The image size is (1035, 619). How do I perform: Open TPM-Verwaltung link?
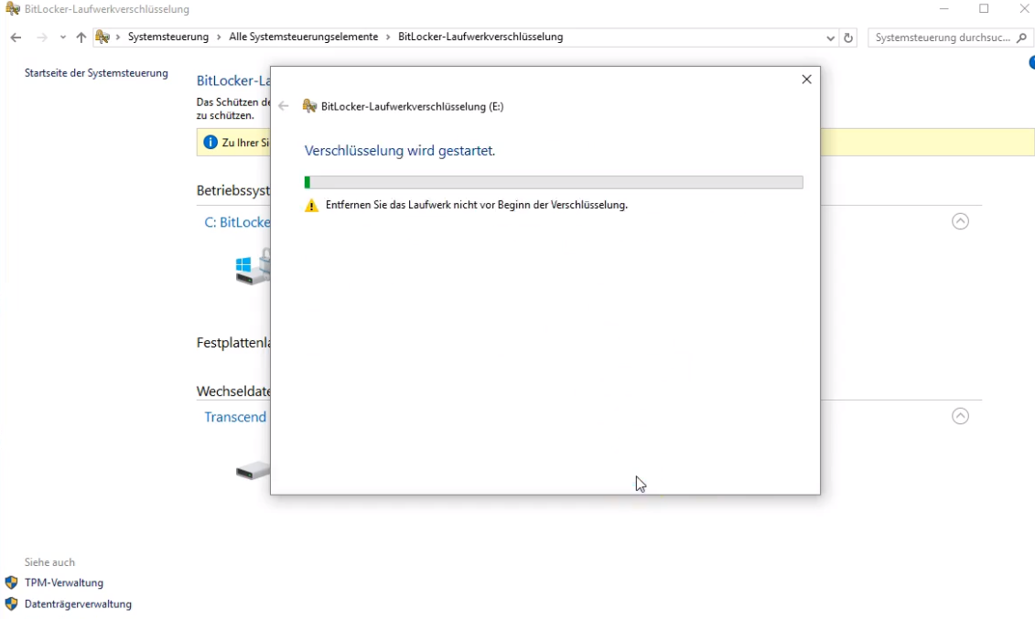pyautogui.click(x=64, y=582)
